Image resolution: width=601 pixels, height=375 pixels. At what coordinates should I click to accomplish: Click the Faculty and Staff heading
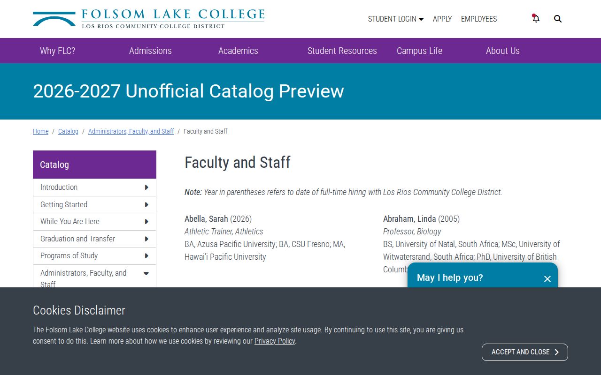(x=238, y=163)
